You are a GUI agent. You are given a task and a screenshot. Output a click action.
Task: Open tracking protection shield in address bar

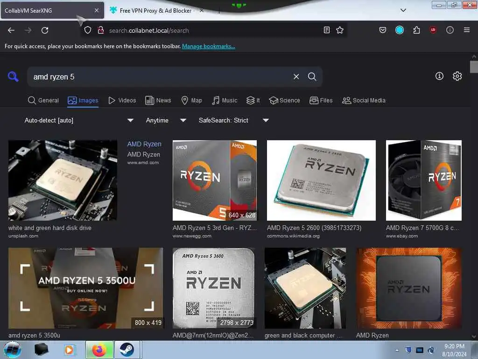pyautogui.click(x=88, y=30)
